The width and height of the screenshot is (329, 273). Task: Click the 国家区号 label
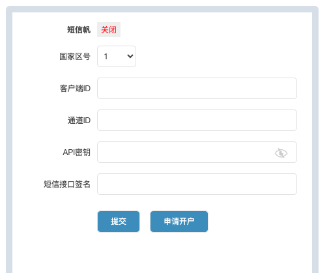[x=75, y=57]
